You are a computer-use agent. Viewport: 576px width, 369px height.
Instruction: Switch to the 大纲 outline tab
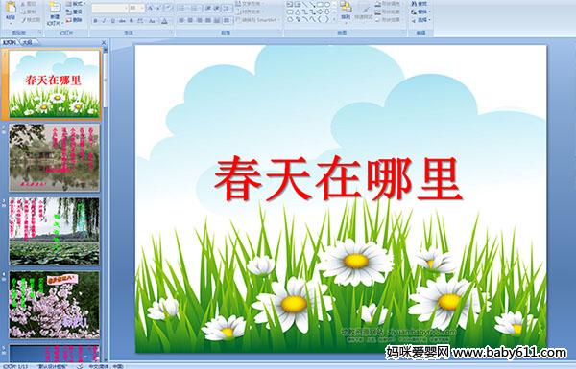coord(28,42)
